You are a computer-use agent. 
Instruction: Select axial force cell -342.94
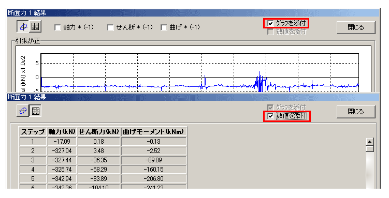coord(62,179)
